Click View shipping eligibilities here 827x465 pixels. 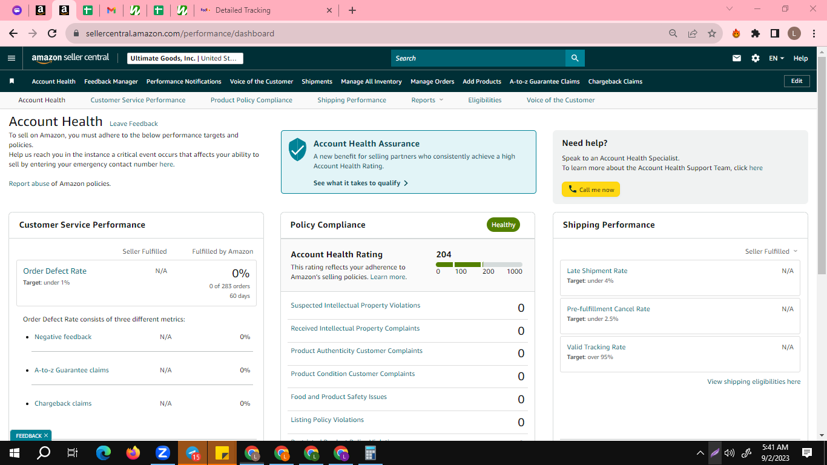pyautogui.click(x=754, y=381)
